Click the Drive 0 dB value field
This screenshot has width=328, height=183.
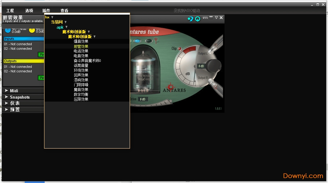(x=143, y=99)
